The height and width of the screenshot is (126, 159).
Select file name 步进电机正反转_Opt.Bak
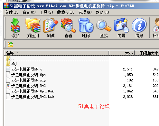(x=33, y=91)
